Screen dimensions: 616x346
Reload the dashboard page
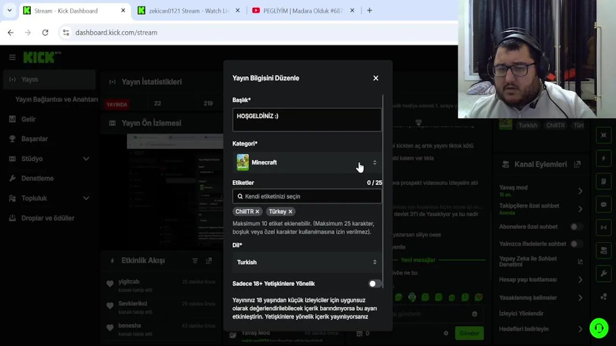[45, 33]
